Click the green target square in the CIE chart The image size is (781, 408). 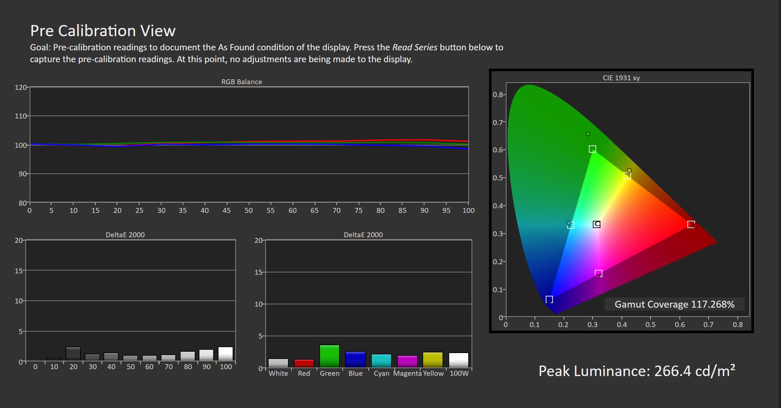tap(593, 149)
